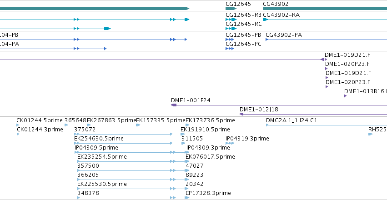Select the CG12645 gene label
This screenshot has height=200, width=387.
point(238,4)
